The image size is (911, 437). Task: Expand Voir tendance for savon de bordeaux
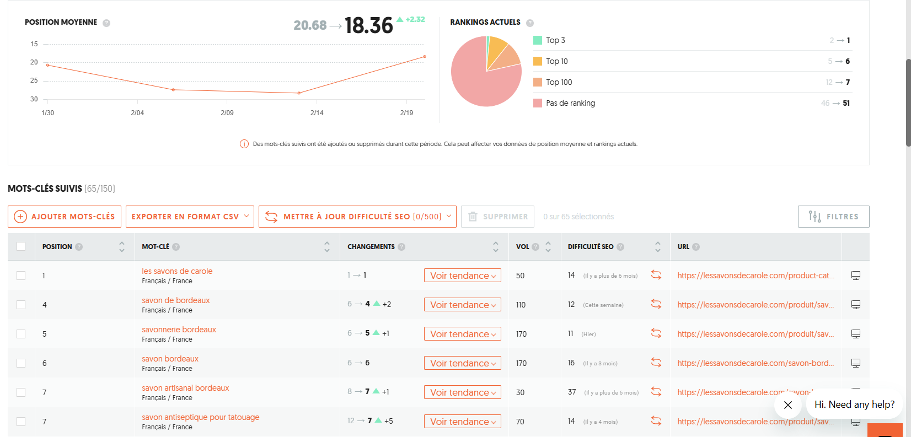[463, 305]
